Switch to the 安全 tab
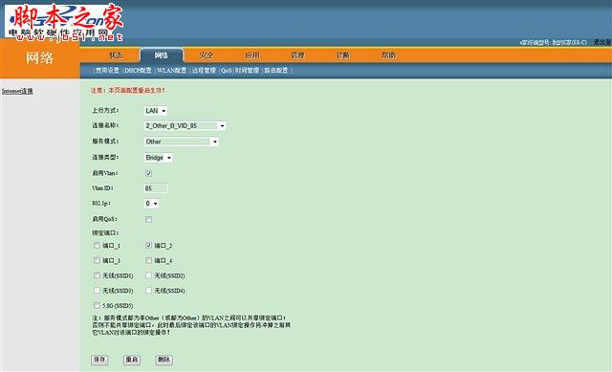612x372 pixels. tap(207, 55)
